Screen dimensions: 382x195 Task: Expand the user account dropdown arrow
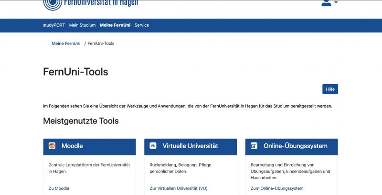(x=336, y=2)
